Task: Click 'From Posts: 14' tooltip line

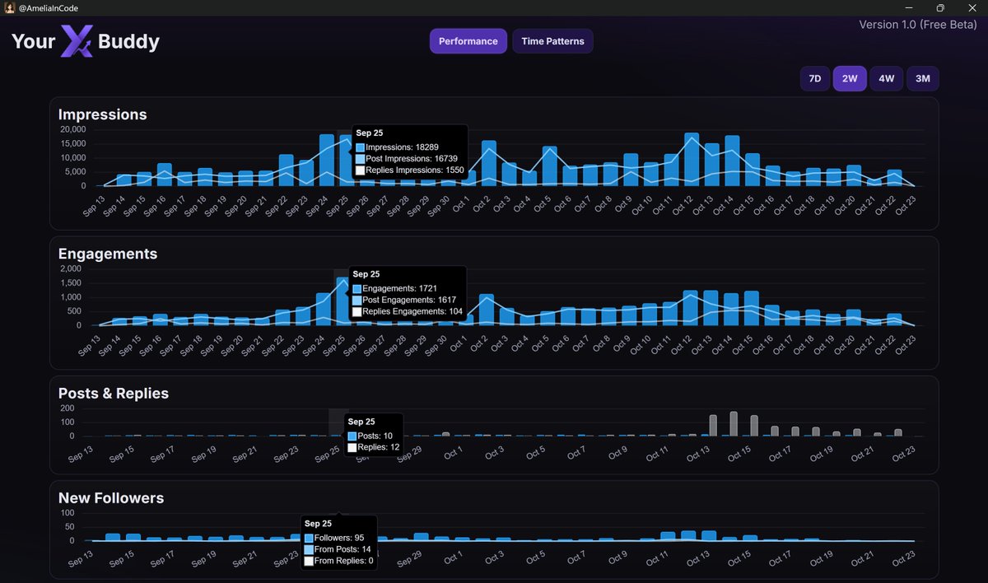Action: [x=343, y=549]
